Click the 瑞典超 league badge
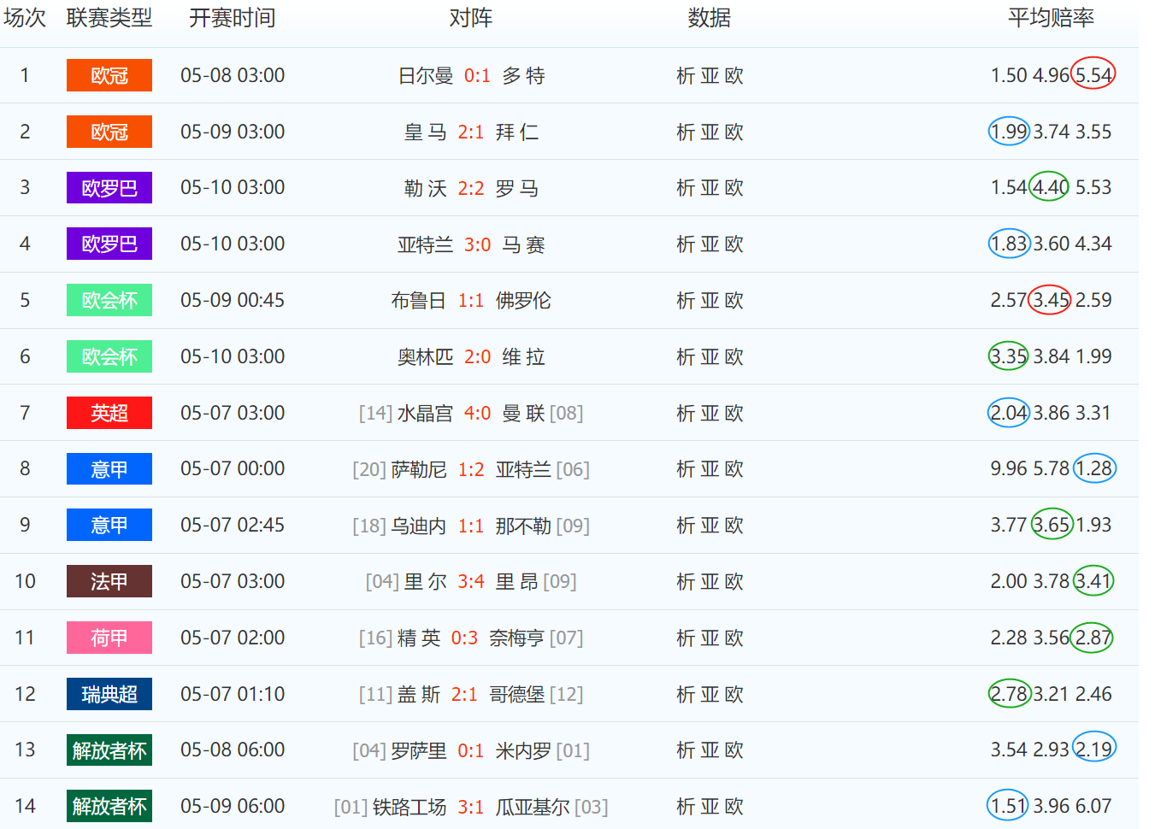Screen dimensions: 1155x829 109,694
